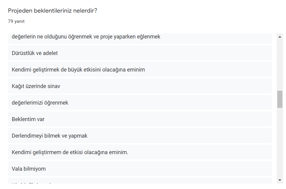The width and height of the screenshot is (286, 189).
Task: Click scrollbar track above the thumb
Action: (x=280, y=63)
